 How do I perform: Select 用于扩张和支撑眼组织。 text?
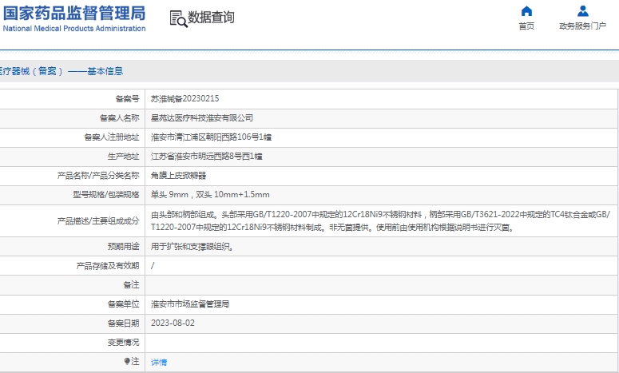coord(192,247)
